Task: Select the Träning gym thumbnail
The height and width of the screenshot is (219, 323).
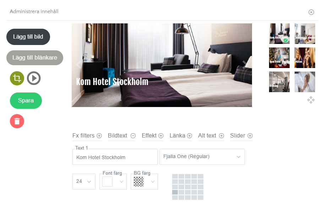Action: click(279, 82)
